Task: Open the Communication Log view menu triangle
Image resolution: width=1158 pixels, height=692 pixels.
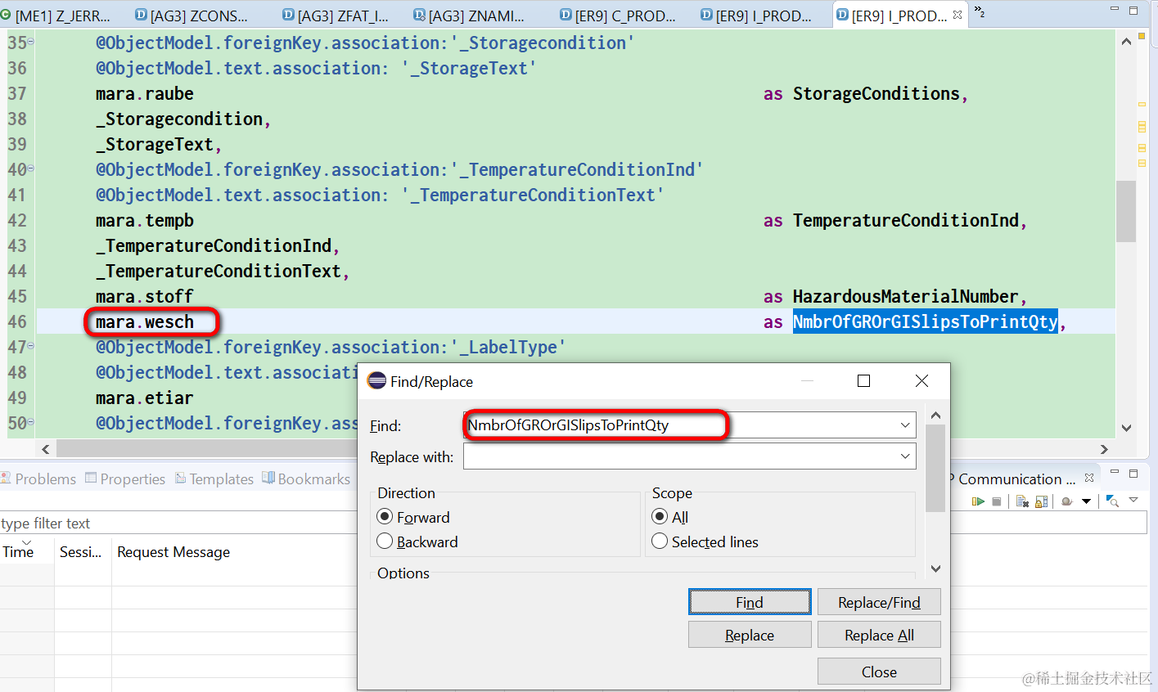Action: point(1133,501)
